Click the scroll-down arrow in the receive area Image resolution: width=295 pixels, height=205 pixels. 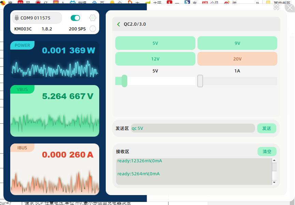click(x=274, y=182)
